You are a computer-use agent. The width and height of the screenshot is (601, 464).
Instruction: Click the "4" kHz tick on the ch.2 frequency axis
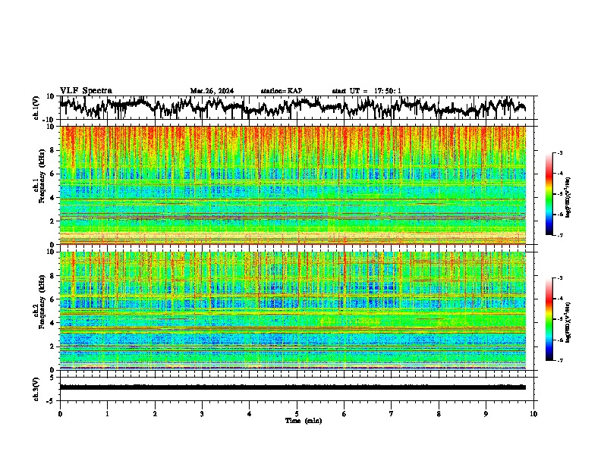[x=53, y=323]
